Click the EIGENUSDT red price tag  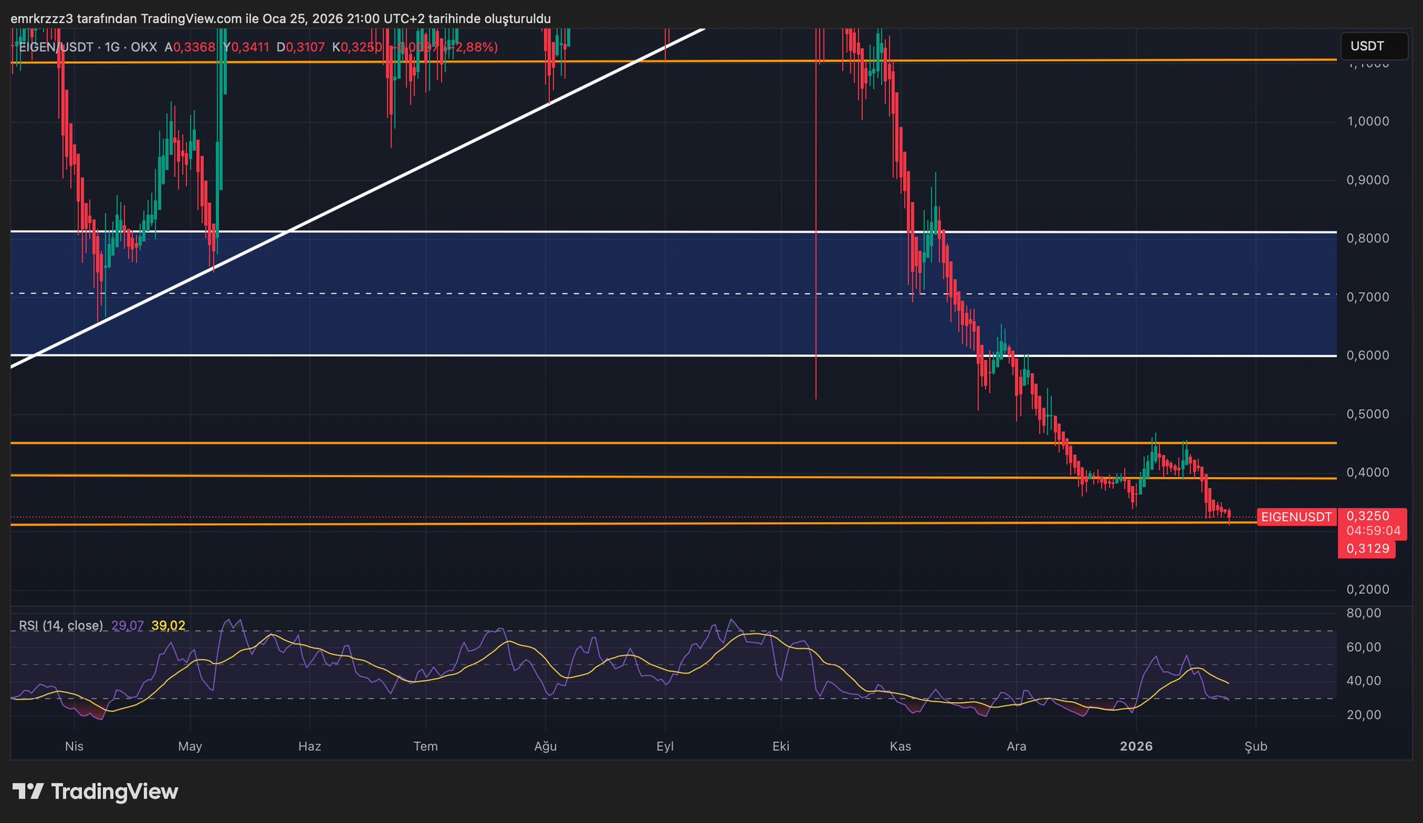point(1296,517)
